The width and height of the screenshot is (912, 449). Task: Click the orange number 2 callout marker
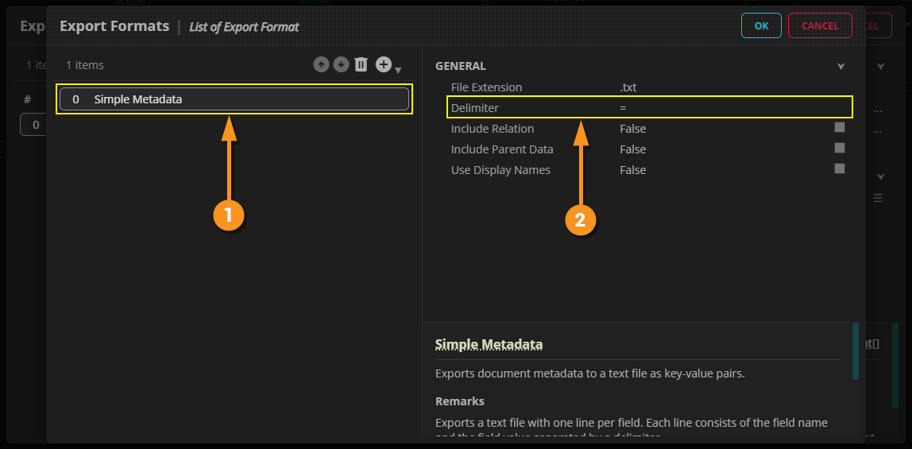coord(580,221)
